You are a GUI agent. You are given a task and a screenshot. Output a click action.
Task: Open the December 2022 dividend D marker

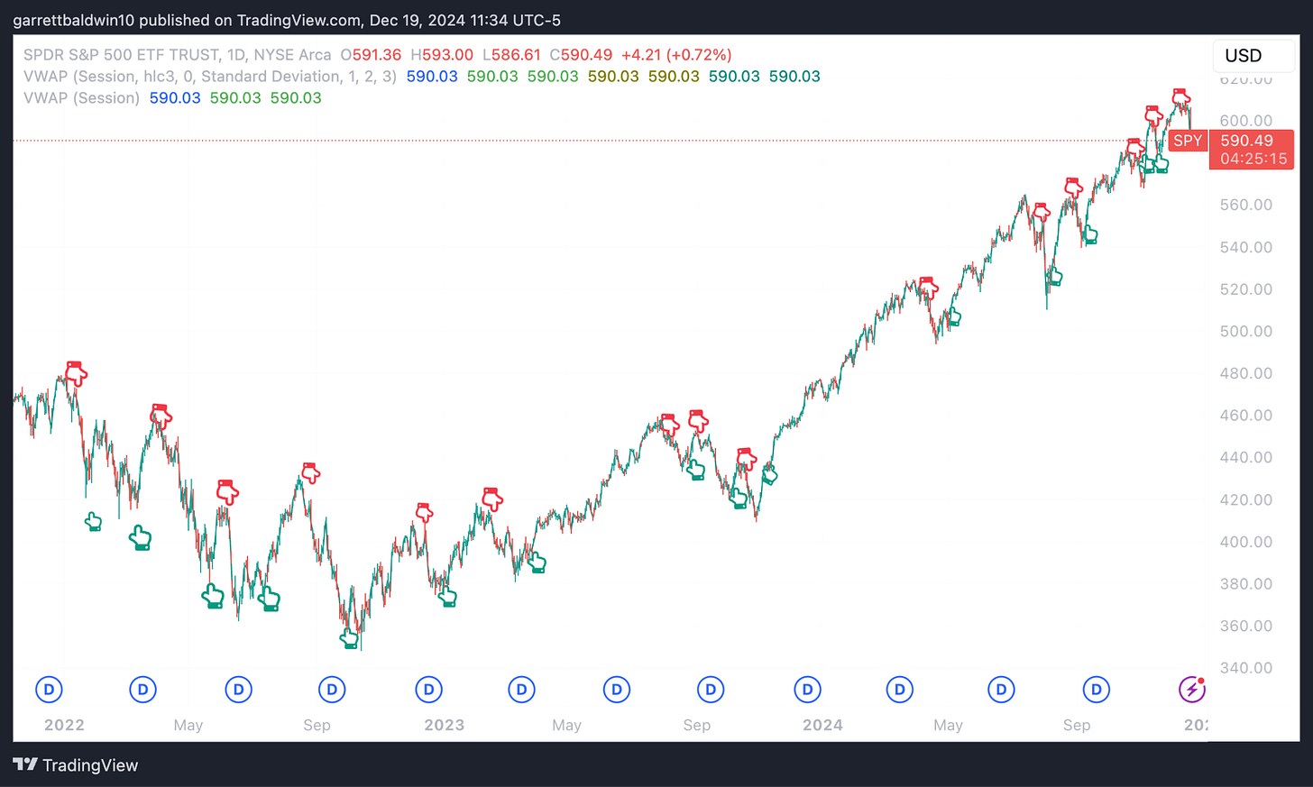click(x=428, y=690)
